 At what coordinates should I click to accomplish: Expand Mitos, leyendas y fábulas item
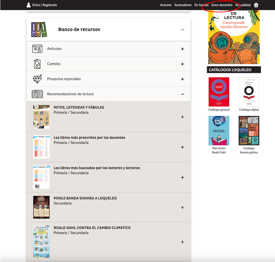point(182,117)
